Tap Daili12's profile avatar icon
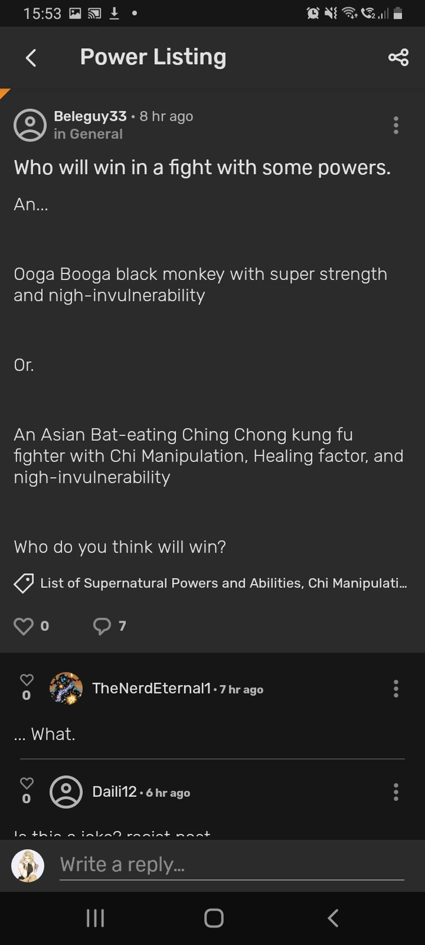425x945 pixels. (66, 792)
